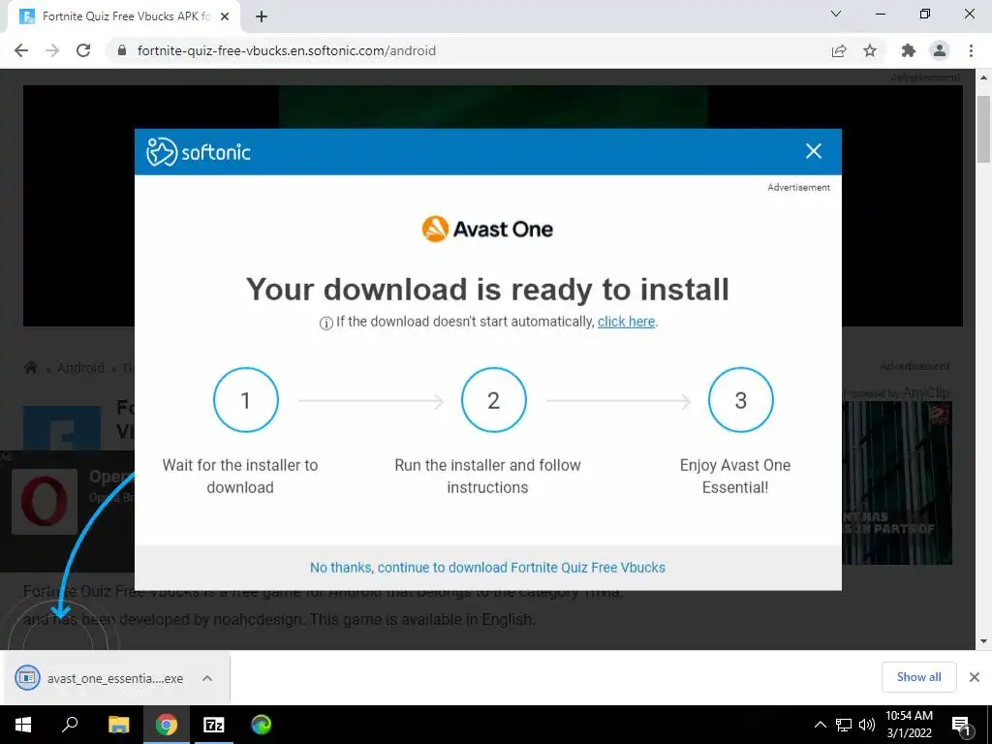Share this page via share icon
This screenshot has height=744, width=992.
pyautogui.click(x=839, y=50)
